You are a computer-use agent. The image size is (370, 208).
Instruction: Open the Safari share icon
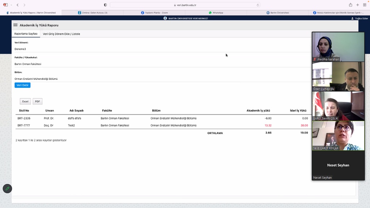pos(350,5)
